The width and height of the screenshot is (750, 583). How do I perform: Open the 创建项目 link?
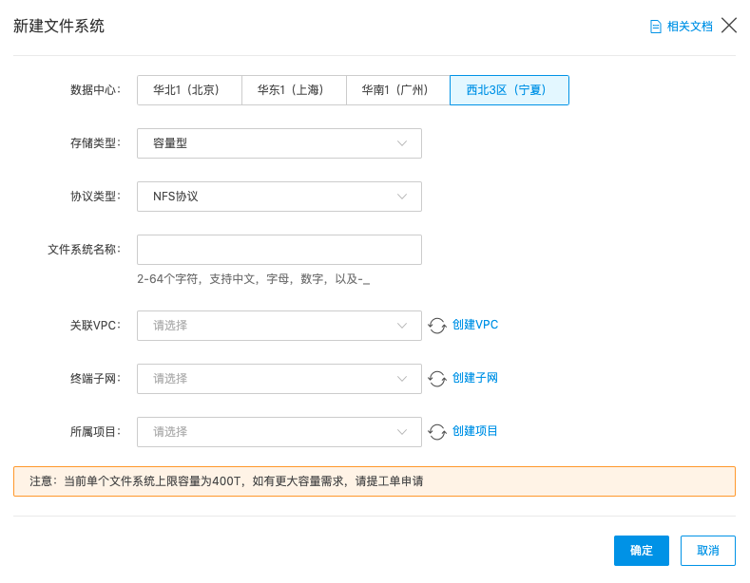coord(475,431)
